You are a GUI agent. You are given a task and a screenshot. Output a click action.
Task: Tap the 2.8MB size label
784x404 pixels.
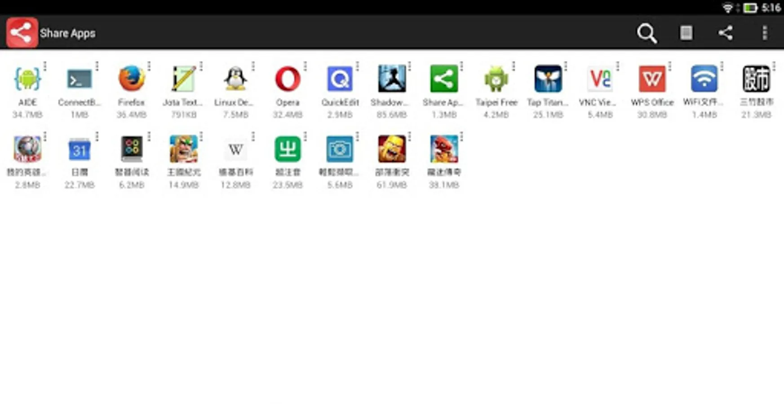[27, 185]
